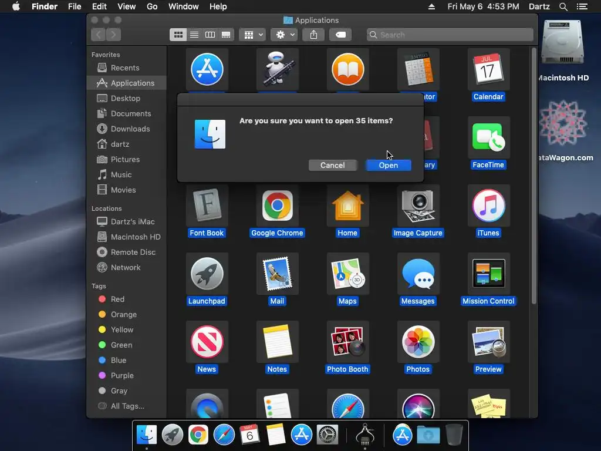Show All Tags in sidebar

(127, 406)
